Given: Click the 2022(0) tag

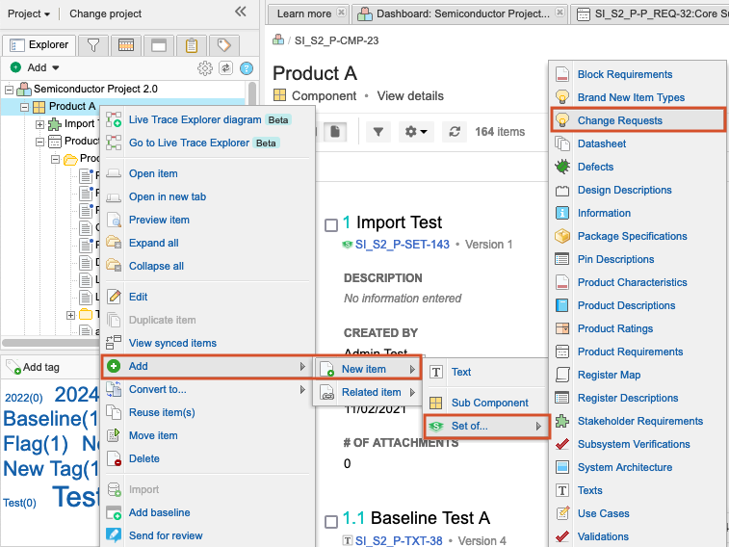Looking at the screenshot, I should tap(24, 398).
